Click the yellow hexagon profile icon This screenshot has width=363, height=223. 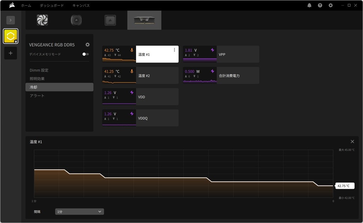[11, 36]
